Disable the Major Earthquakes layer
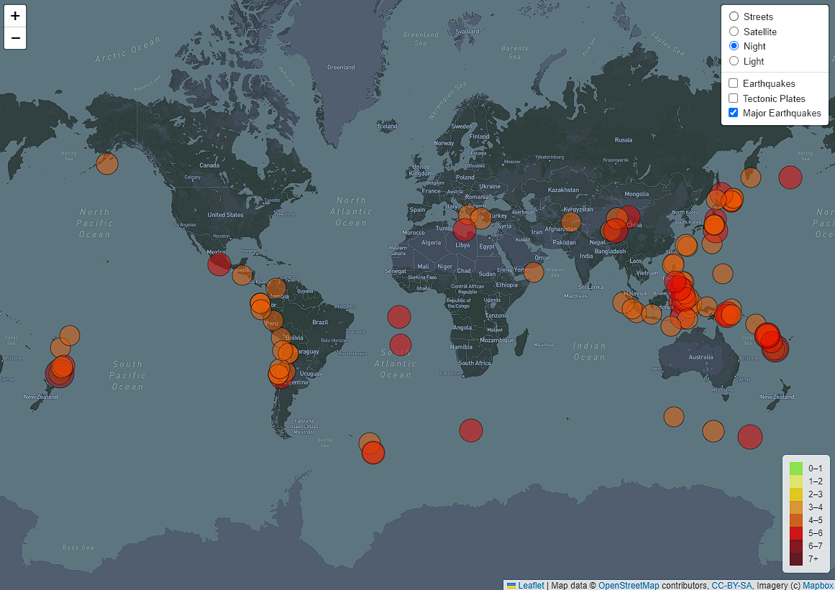Image resolution: width=835 pixels, height=590 pixels. coord(733,112)
